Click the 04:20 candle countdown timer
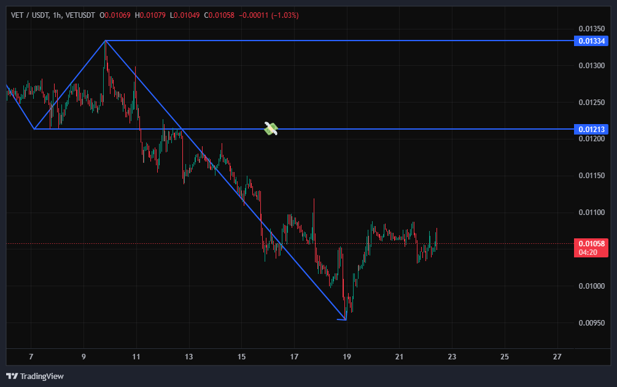 (x=591, y=252)
